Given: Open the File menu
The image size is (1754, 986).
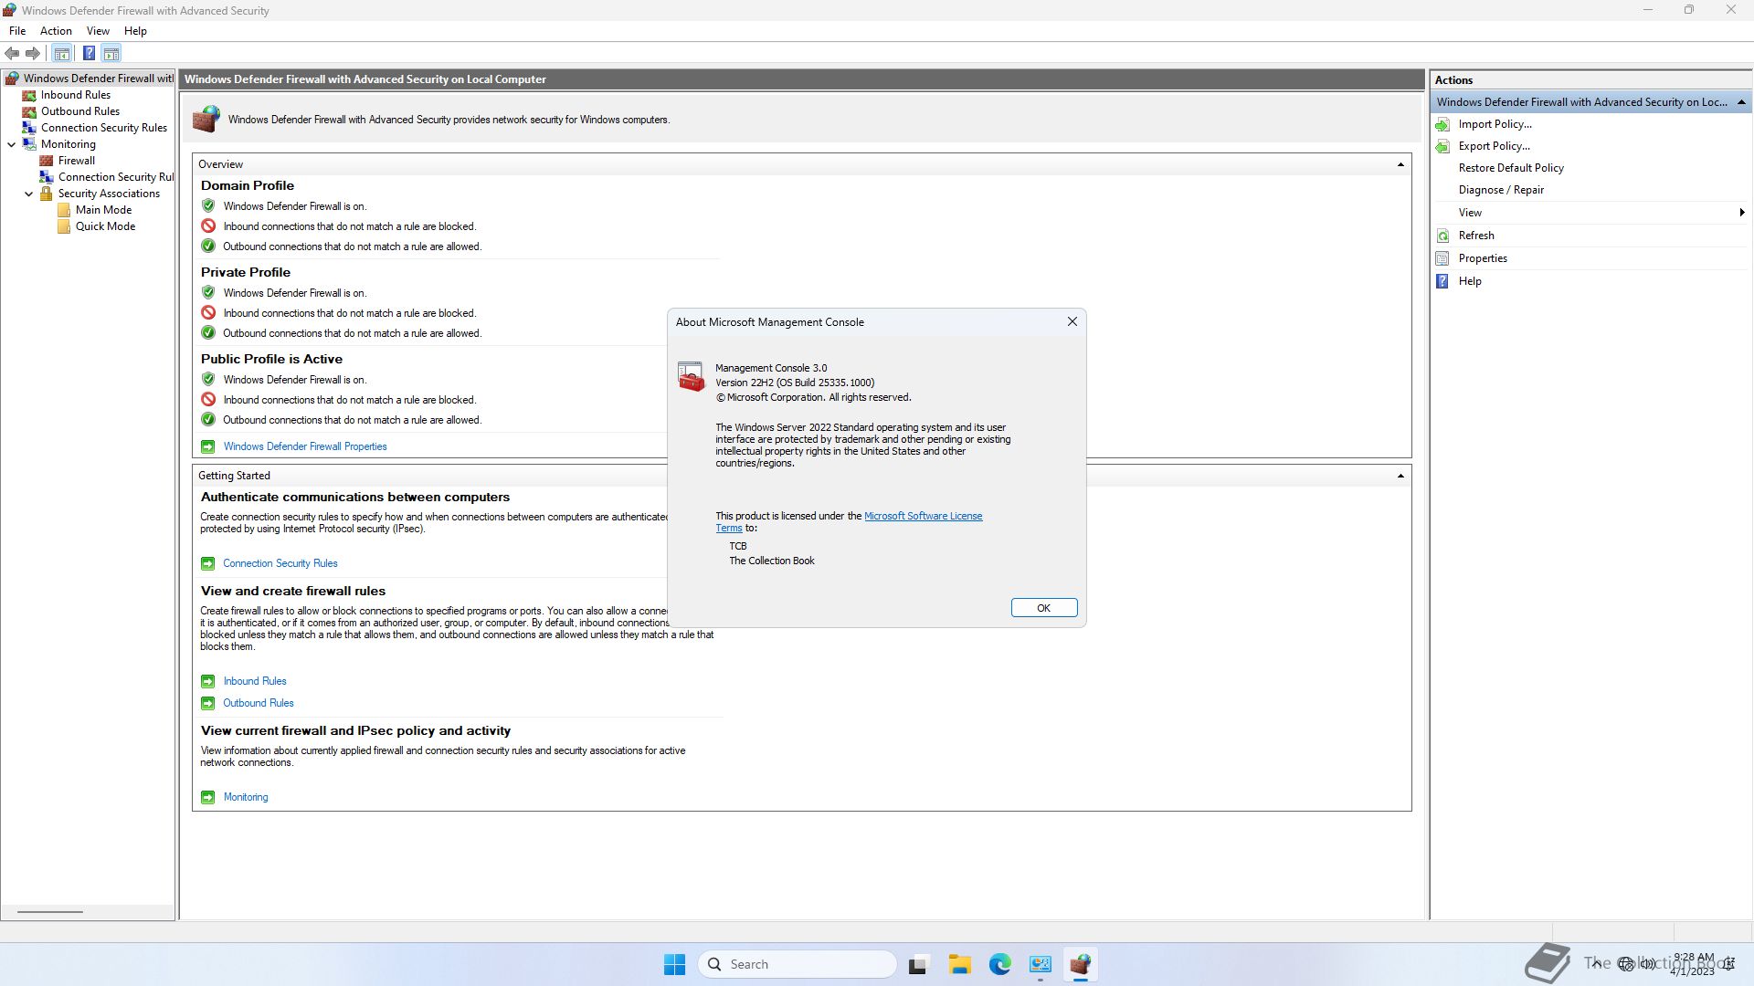Looking at the screenshot, I should [17, 31].
